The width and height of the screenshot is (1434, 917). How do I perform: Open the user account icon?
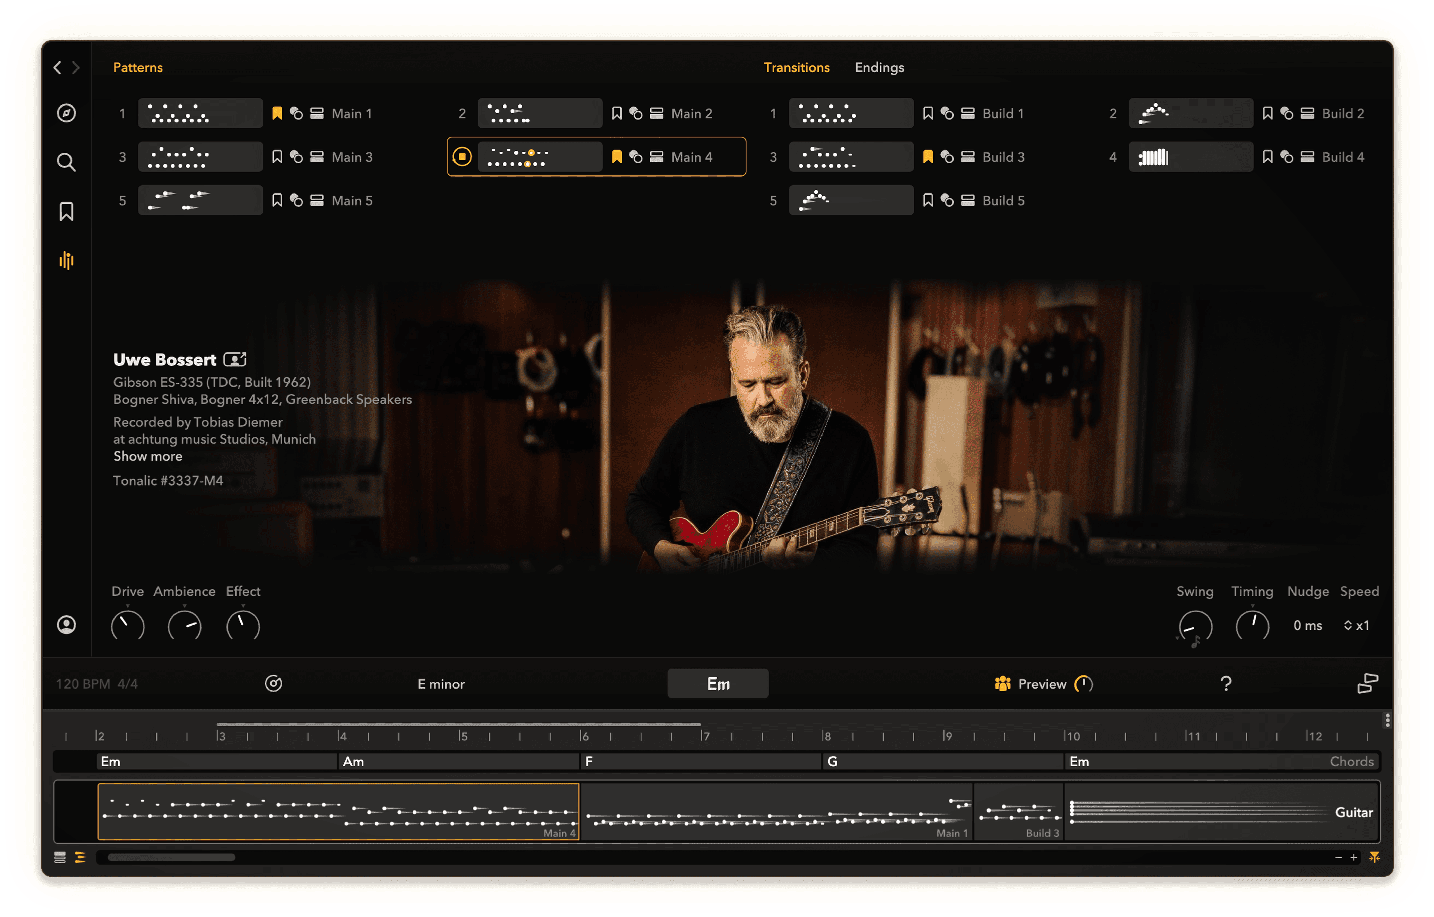pos(66,625)
